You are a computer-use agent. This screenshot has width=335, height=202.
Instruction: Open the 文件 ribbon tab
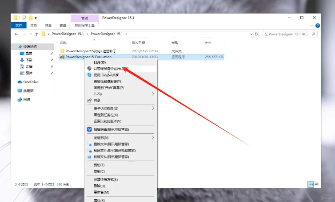click(19, 25)
